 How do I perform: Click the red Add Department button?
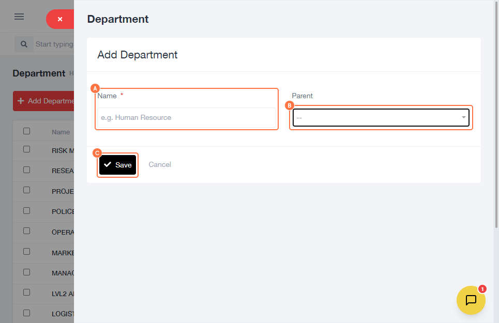pyautogui.click(x=44, y=101)
